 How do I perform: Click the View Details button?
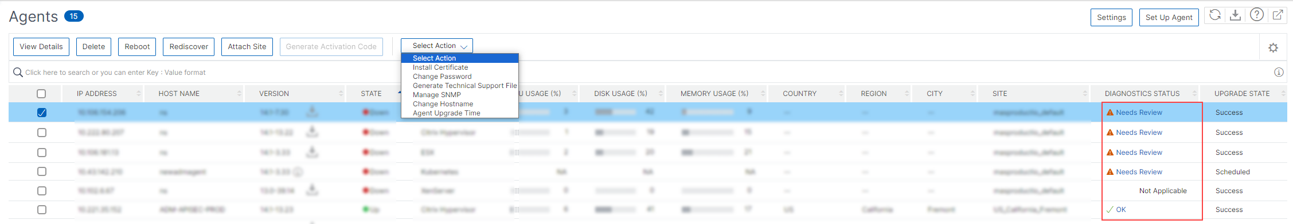41,47
